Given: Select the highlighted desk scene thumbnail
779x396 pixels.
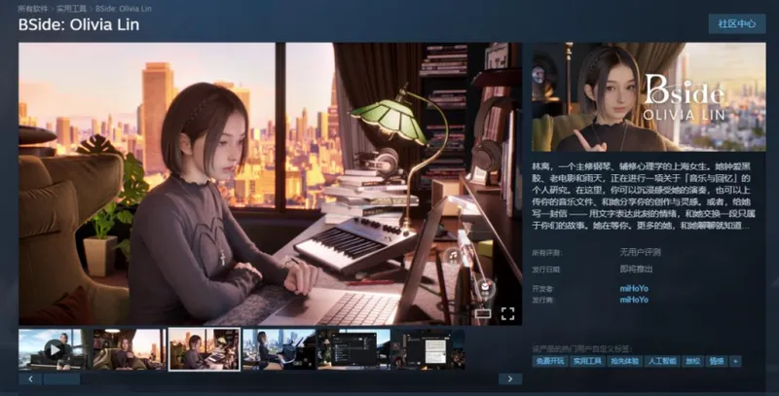Looking at the screenshot, I should 204,349.
